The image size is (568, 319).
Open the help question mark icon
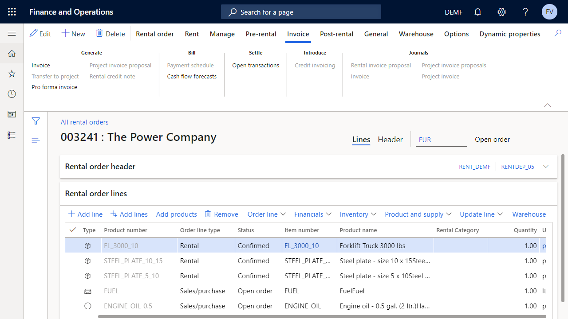tap(525, 12)
